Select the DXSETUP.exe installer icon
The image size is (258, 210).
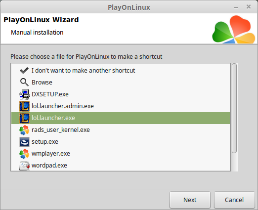point(24,94)
